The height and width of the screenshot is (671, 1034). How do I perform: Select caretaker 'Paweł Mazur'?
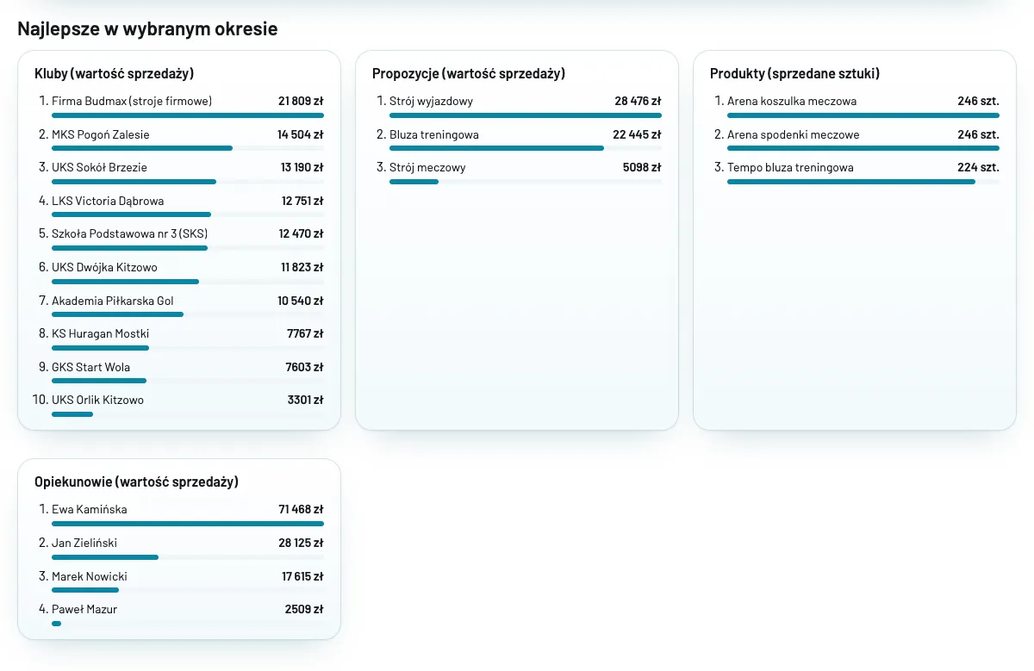[x=84, y=609]
